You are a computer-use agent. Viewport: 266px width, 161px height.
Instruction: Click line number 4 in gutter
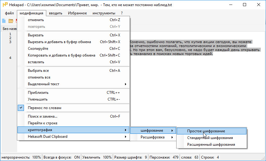click(10, 58)
